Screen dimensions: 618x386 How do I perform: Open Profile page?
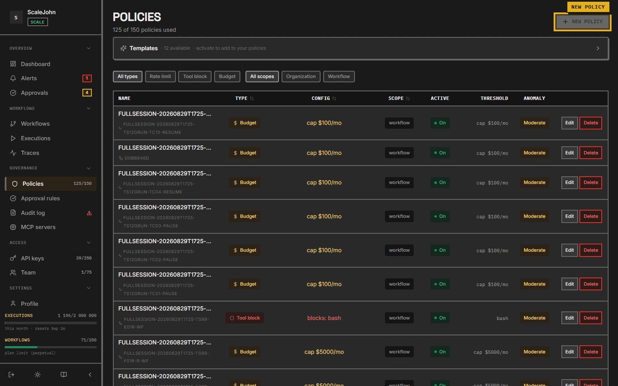(51, 304)
